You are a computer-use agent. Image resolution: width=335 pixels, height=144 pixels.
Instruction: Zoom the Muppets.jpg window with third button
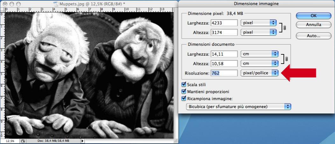pyautogui.click(x=18, y=4)
